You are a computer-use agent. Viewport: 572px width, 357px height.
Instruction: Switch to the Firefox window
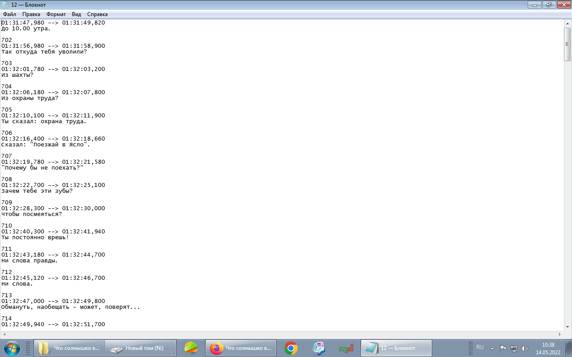coord(240,348)
